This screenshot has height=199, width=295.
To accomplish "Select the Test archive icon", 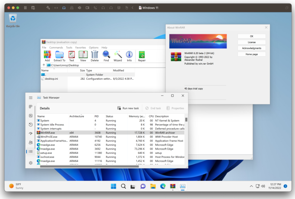I will click(x=72, y=55).
